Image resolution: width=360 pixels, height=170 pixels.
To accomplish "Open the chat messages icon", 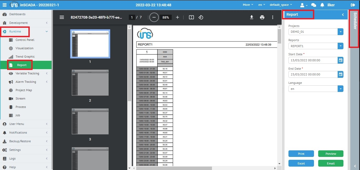I will click(x=313, y=5).
